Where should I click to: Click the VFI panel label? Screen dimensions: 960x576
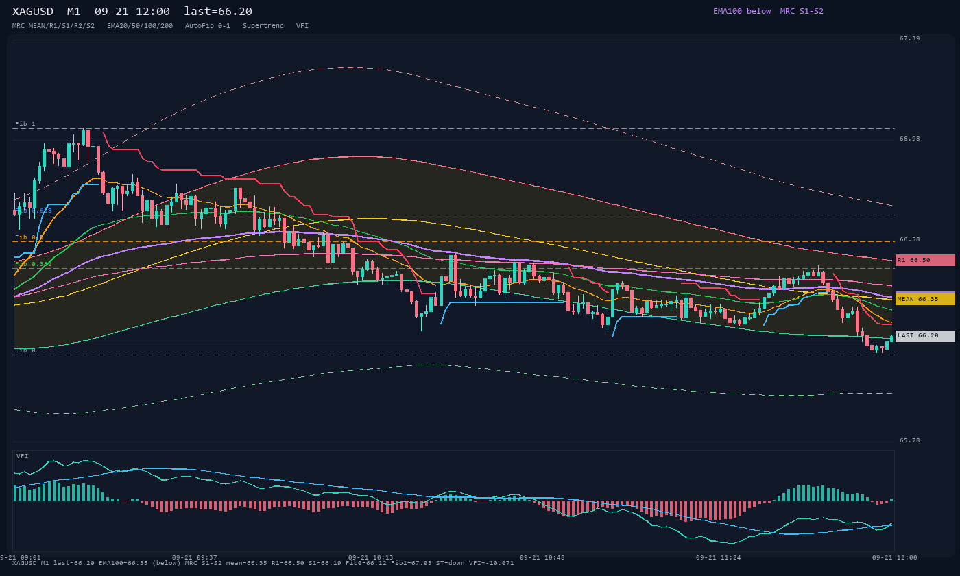[x=23, y=456]
